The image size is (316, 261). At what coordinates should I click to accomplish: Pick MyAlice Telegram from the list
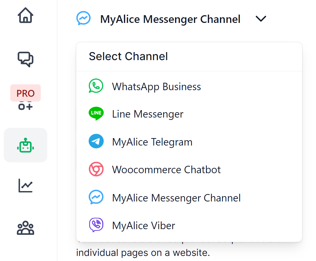[152, 142]
